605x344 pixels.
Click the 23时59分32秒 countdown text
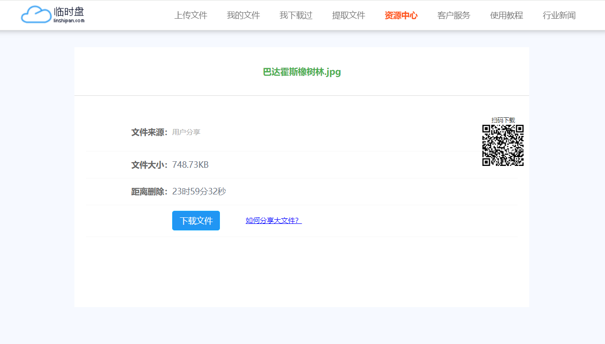coord(199,192)
